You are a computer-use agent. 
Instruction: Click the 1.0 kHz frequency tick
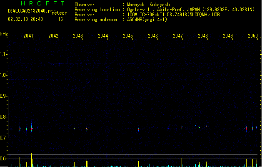(4, 75)
